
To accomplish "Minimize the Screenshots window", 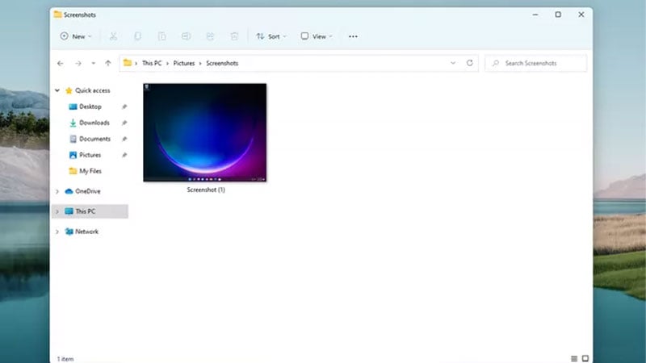I will [x=535, y=15].
